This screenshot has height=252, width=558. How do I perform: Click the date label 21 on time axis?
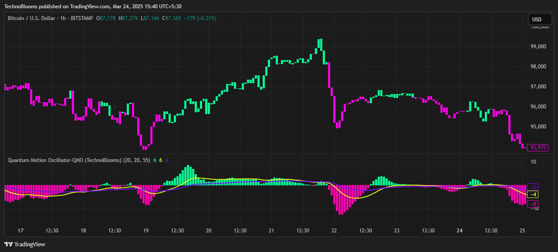tap(271, 231)
